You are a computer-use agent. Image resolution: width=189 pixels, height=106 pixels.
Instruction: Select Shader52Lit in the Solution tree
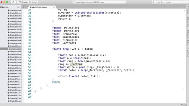coord(16,93)
